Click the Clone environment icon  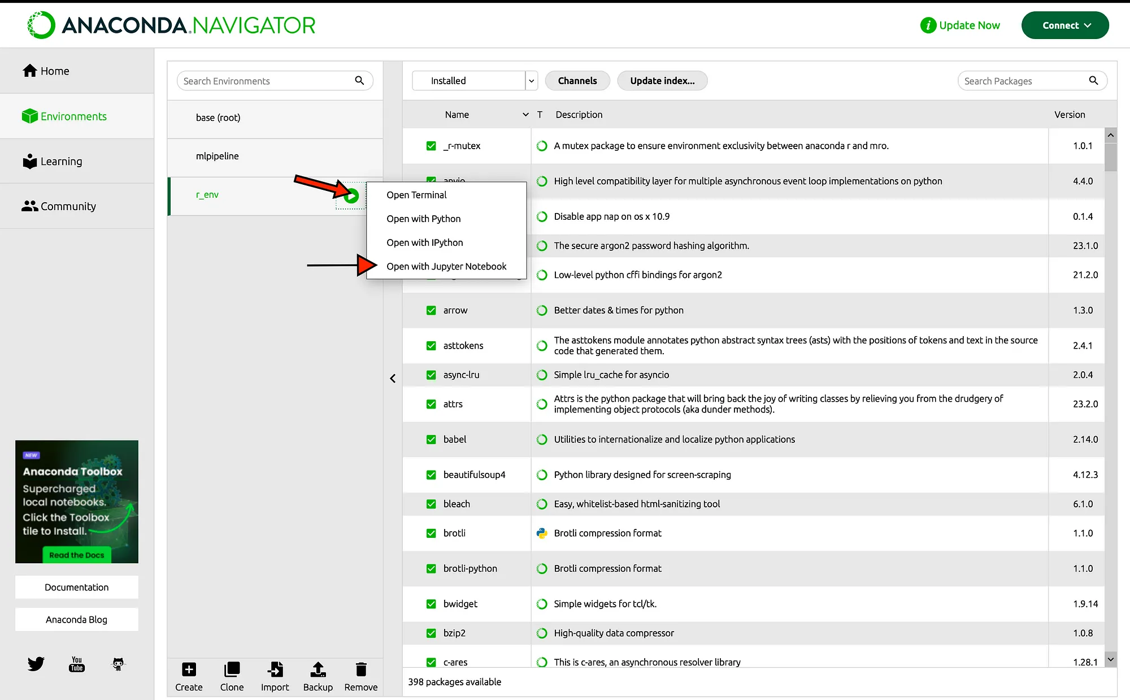click(x=232, y=670)
